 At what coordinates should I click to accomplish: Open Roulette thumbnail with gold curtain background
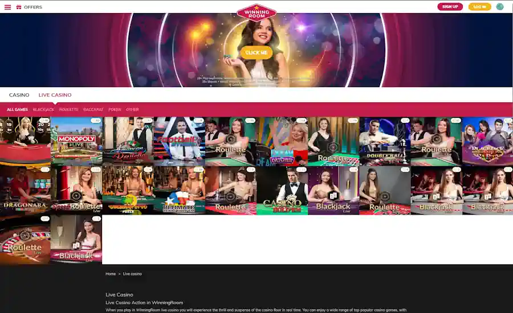tap(333, 141)
